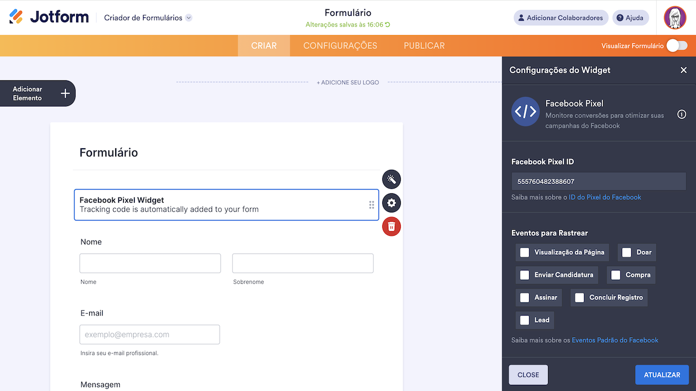This screenshot has width=696, height=391.
Task: Check the Doar event
Action: (x=626, y=252)
